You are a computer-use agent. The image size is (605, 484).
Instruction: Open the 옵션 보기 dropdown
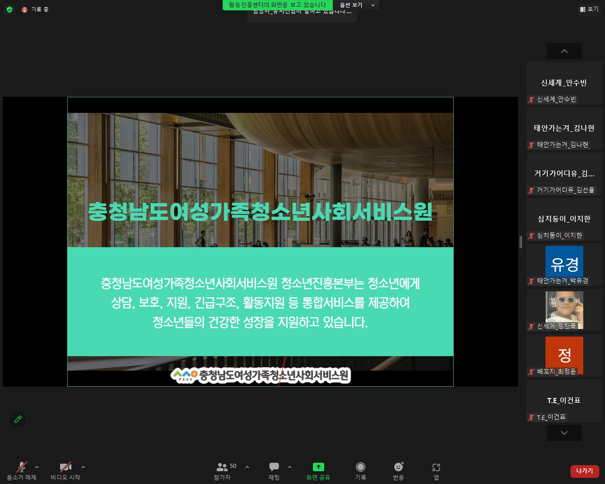pyautogui.click(x=356, y=5)
